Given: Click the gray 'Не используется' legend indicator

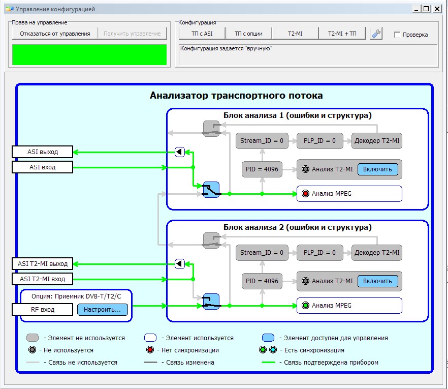Looking at the screenshot, I should pos(33,350).
